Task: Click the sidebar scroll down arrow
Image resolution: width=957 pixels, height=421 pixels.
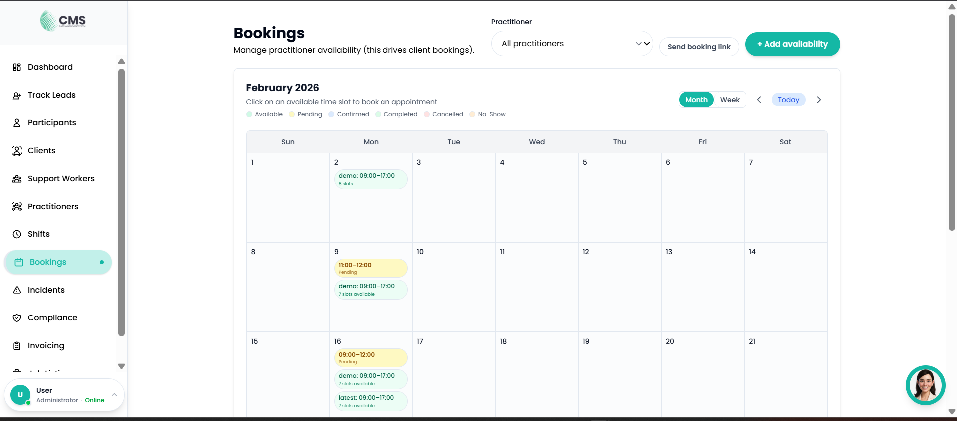Action: (x=121, y=366)
